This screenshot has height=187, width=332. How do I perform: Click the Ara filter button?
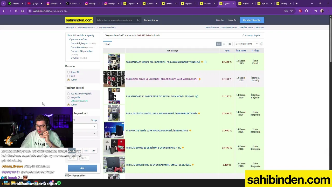pyautogui.click(x=82, y=168)
